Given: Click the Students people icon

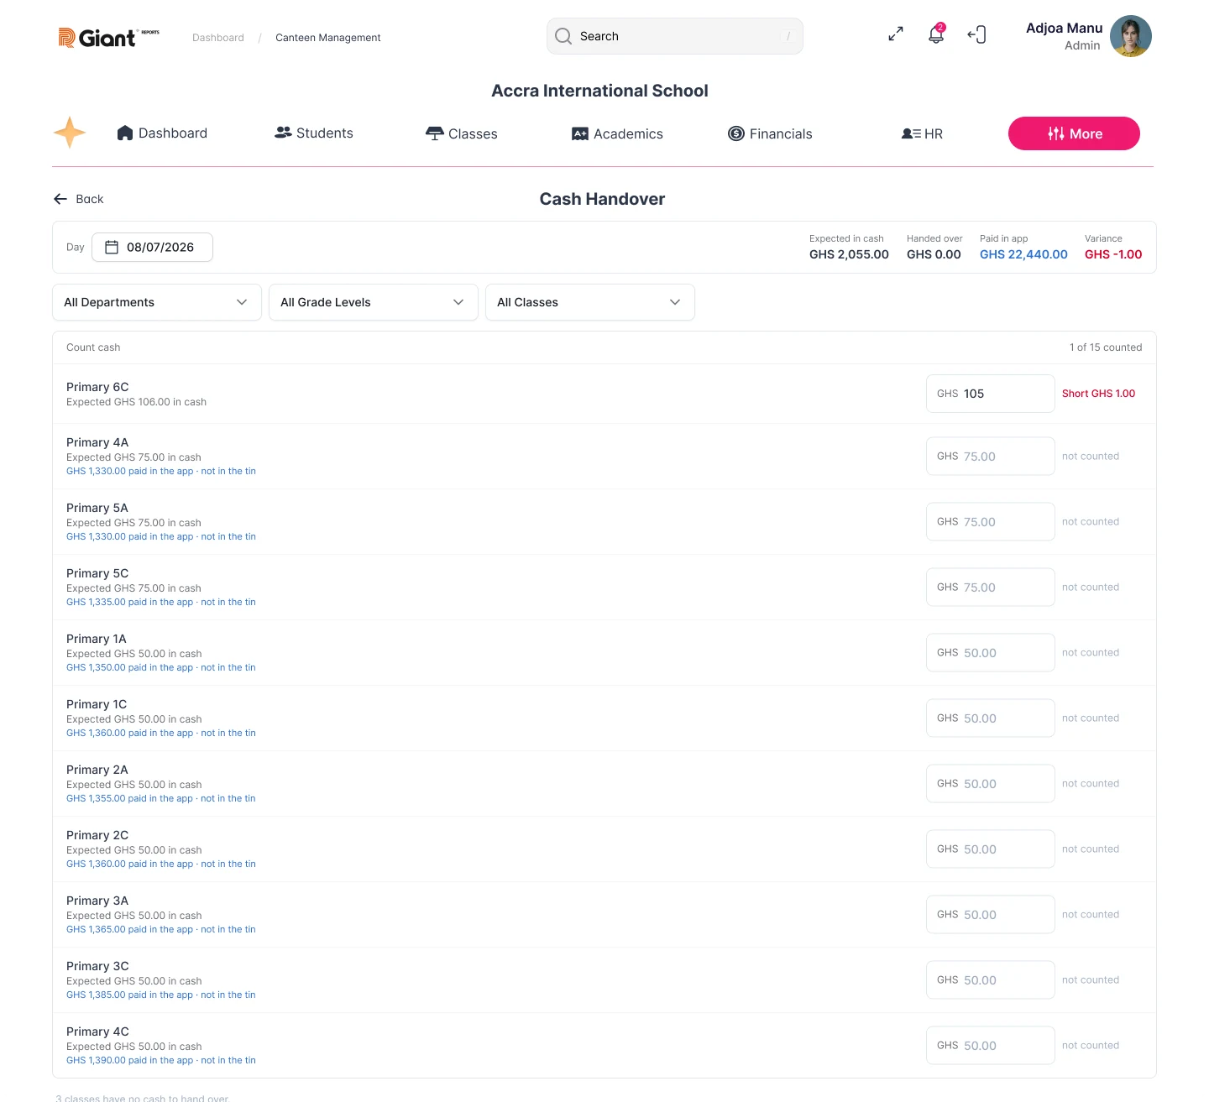Looking at the screenshot, I should tap(283, 133).
